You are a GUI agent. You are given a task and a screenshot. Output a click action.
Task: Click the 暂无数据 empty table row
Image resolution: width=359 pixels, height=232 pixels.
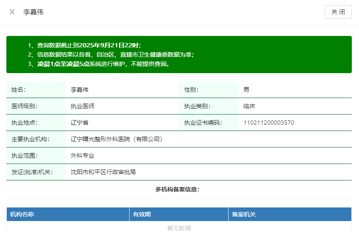coord(179,228)
